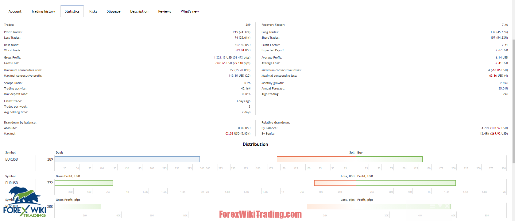515x221 pixels.
Task: Click Short Trades value 157 (54.33%)
Action: coord(499,38)
